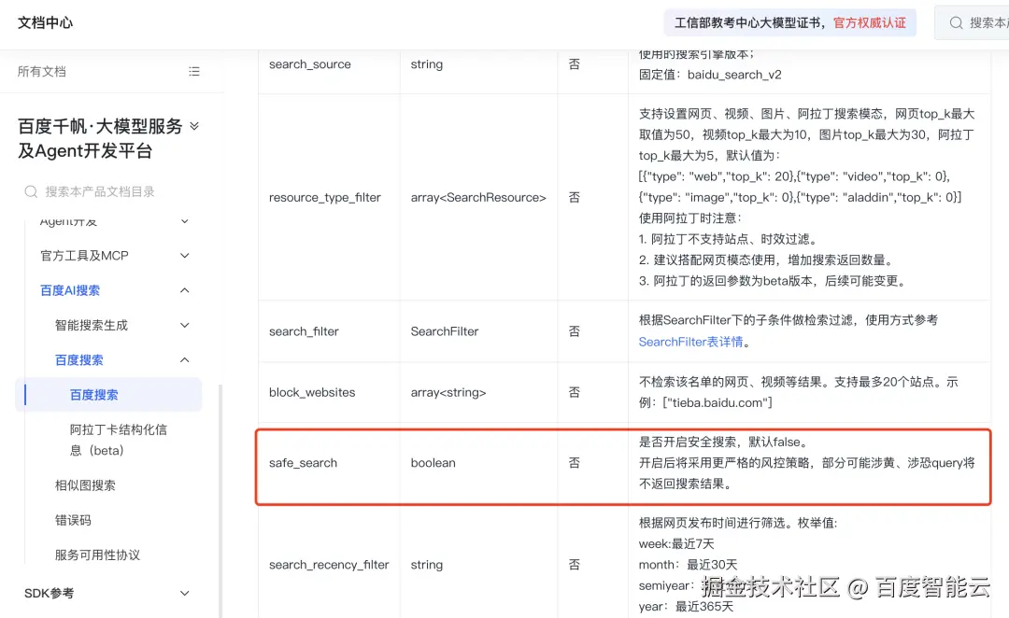Click 所有文档 label
The image size is (1009, 618).
(42, 71)
